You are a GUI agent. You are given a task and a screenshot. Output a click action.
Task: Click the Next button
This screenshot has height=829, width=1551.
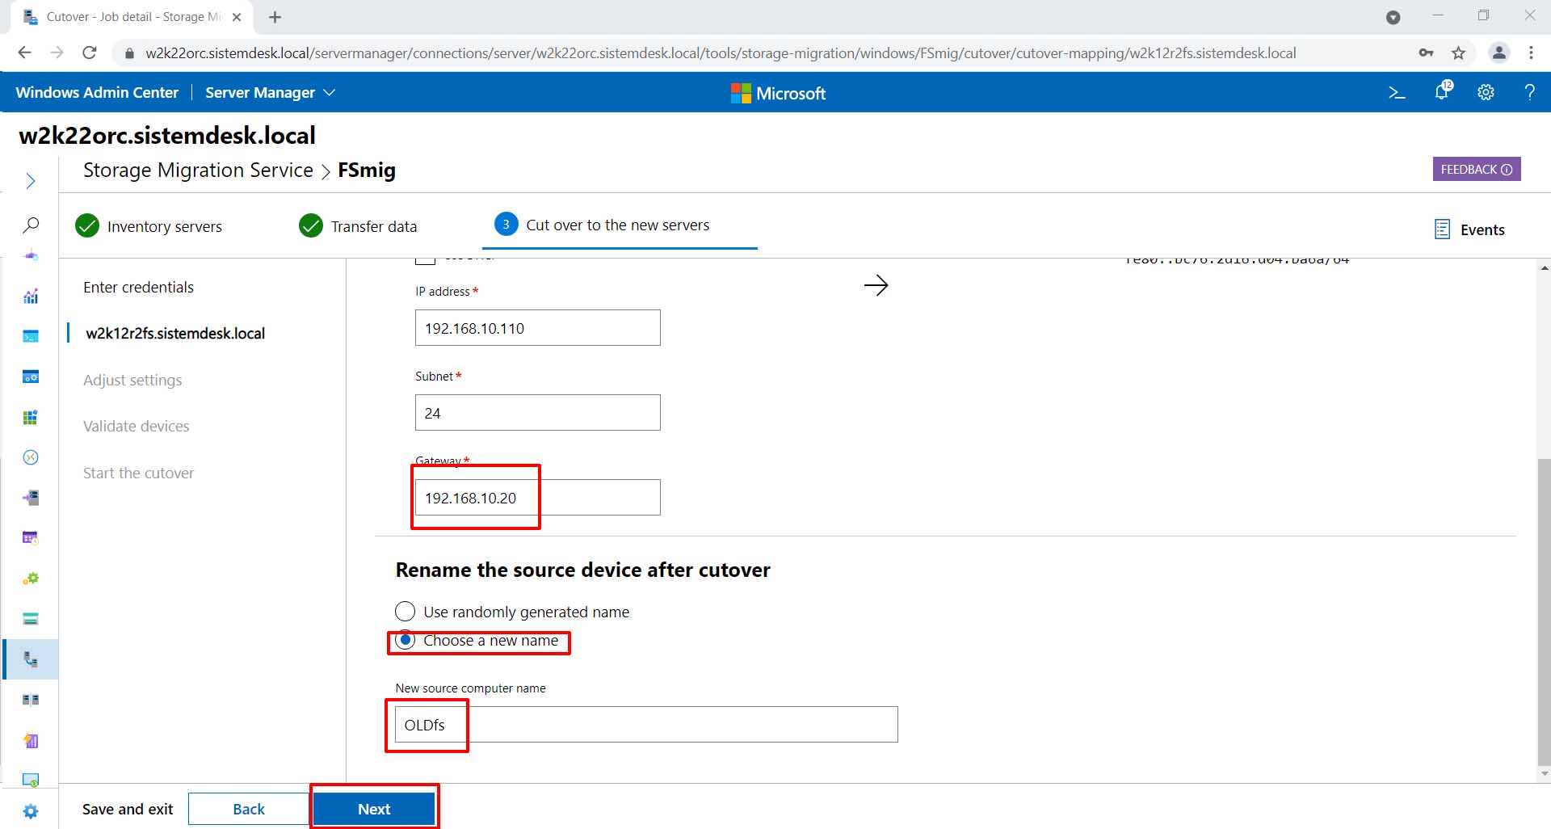click(x=374, y=809)
